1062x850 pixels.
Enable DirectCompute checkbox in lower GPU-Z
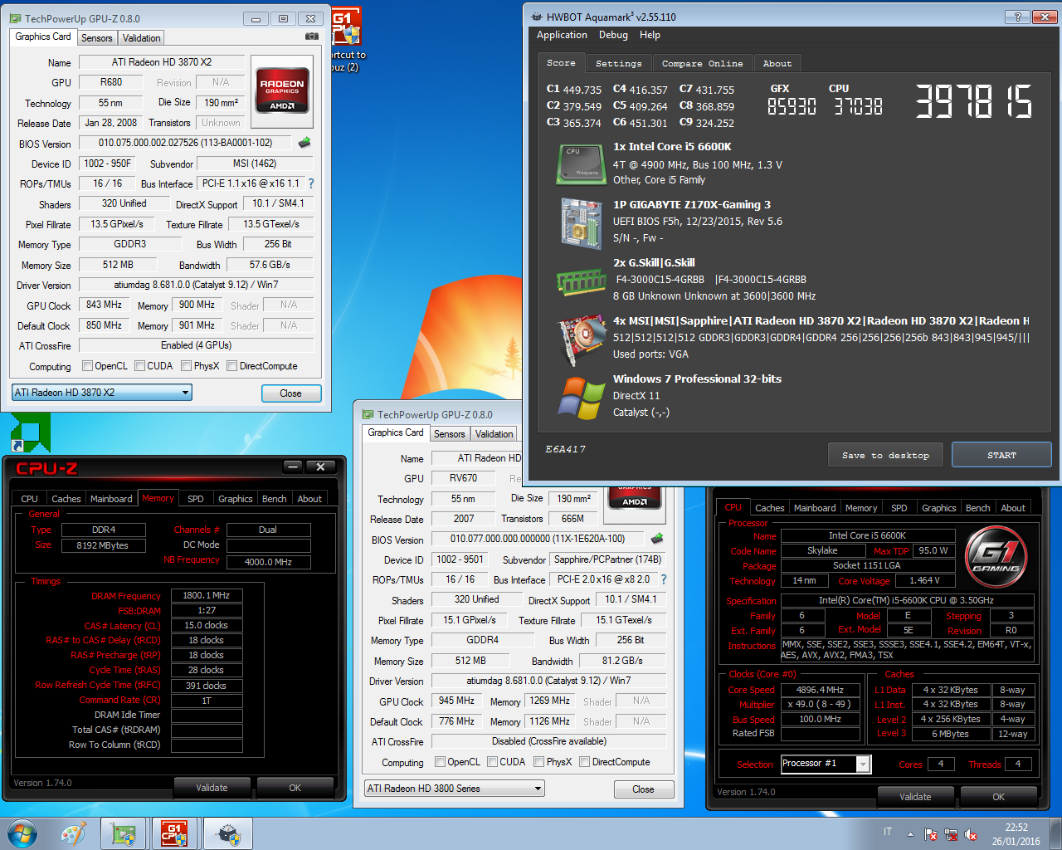pyautogui.click(x=584, y=762)
